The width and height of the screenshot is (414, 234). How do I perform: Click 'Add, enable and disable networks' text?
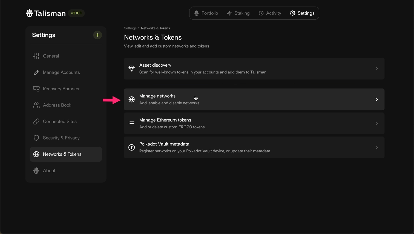click(x=169, y=103)
